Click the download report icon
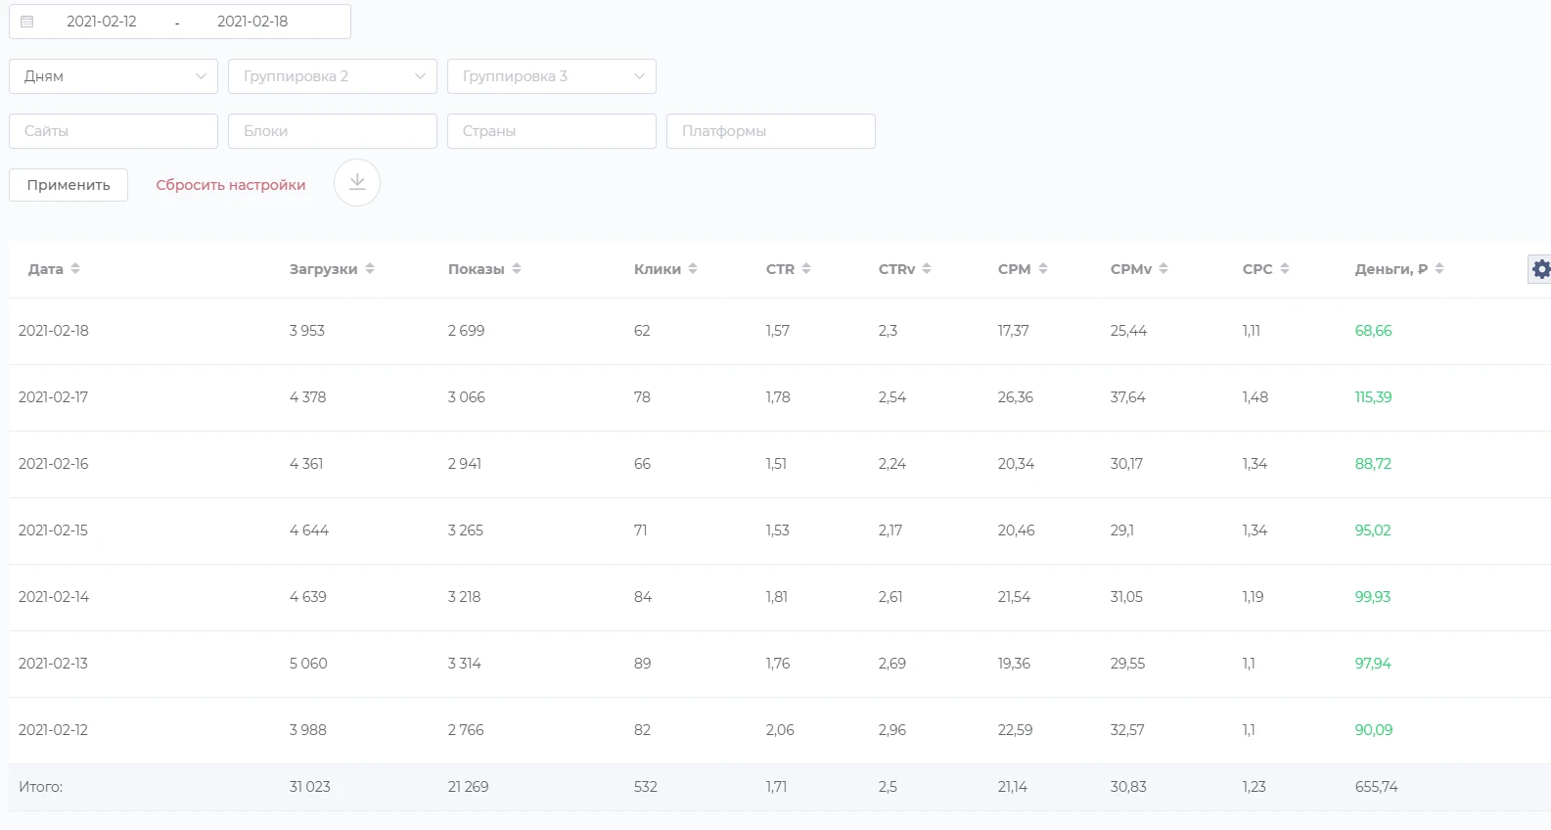Screen dimensions: 1551x830 [x=357, y=183]
